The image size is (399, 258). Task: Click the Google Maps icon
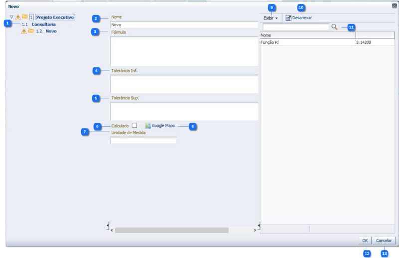tap(148, 126)
